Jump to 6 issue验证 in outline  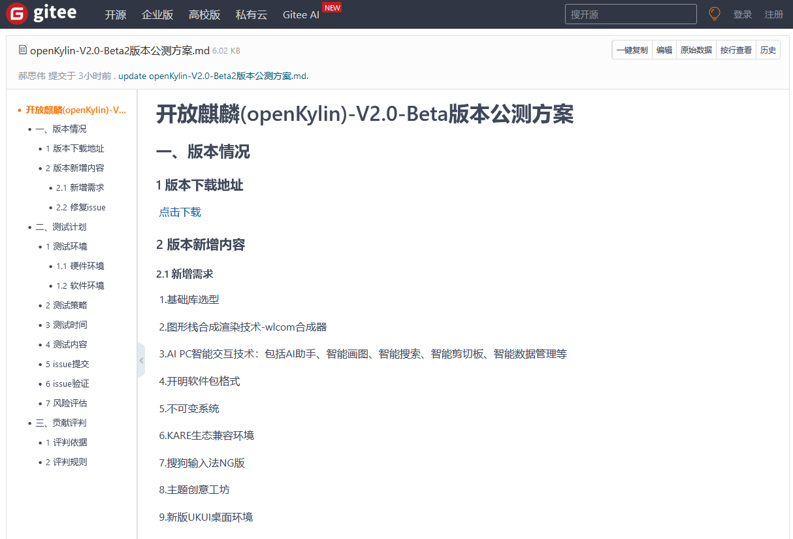[67, 384]
